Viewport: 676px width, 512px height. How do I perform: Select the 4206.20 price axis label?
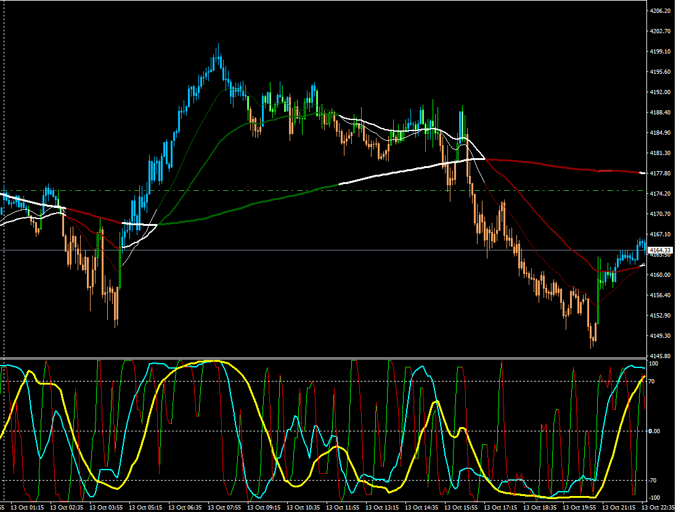(660, 10)
